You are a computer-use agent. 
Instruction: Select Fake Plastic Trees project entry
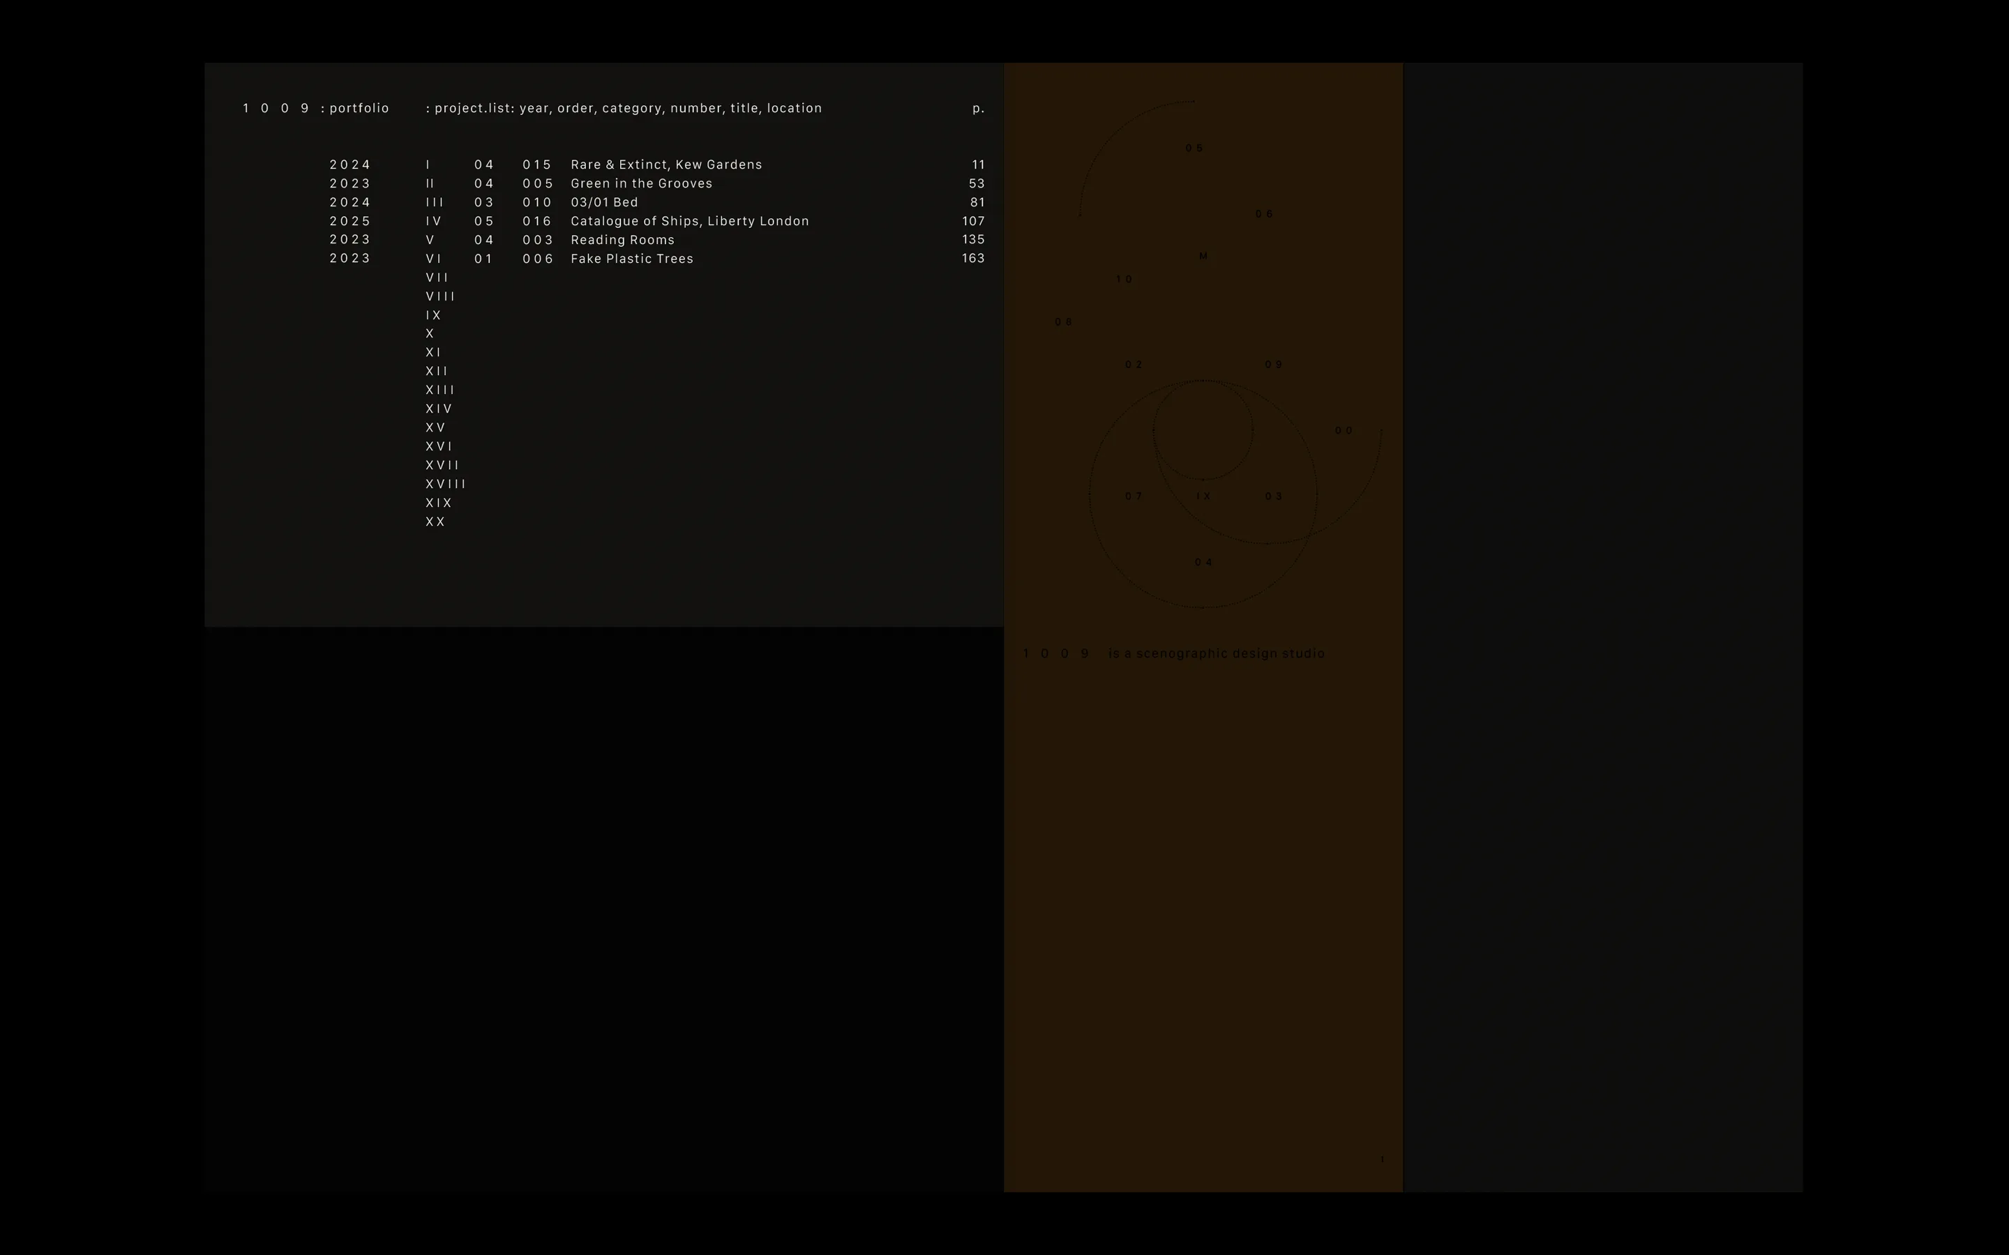632,259
